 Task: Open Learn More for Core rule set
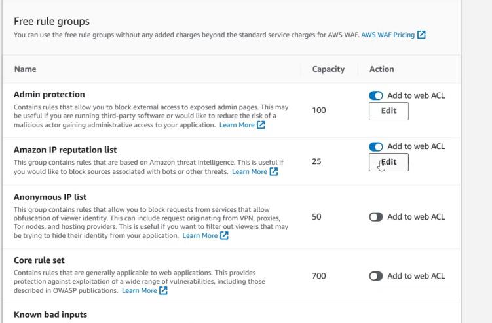coord(140,290)
